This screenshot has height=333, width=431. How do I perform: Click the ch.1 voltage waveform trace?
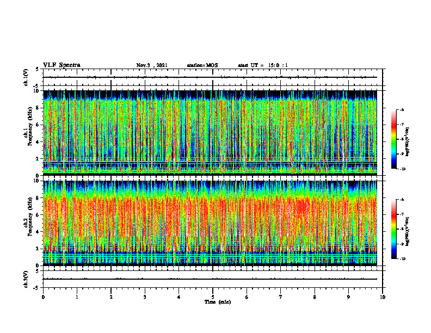(210, 77)
